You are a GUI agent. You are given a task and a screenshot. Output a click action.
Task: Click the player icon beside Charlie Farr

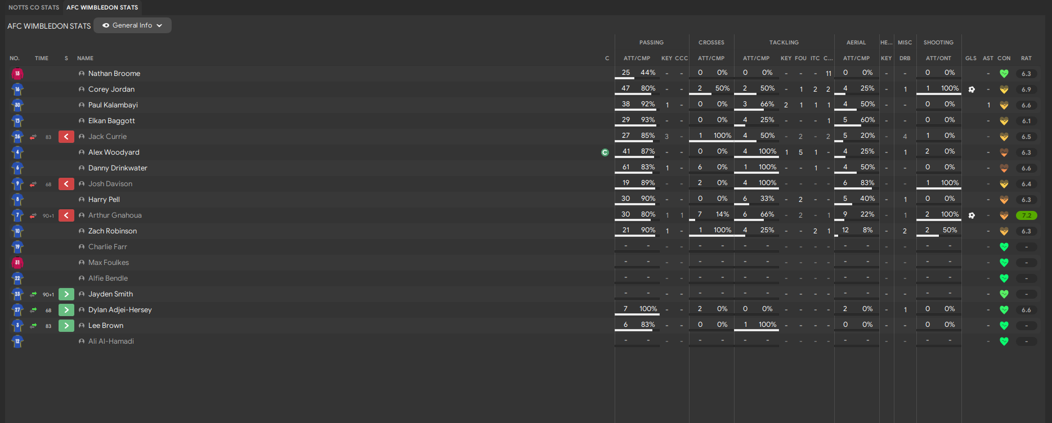(82, 247)
